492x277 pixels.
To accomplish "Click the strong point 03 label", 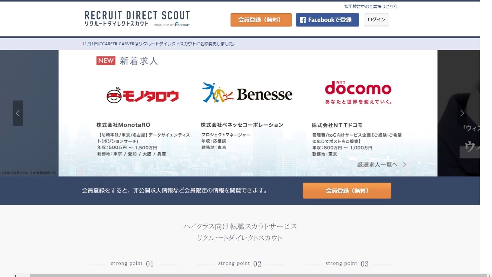I will [x=347, y=264].
